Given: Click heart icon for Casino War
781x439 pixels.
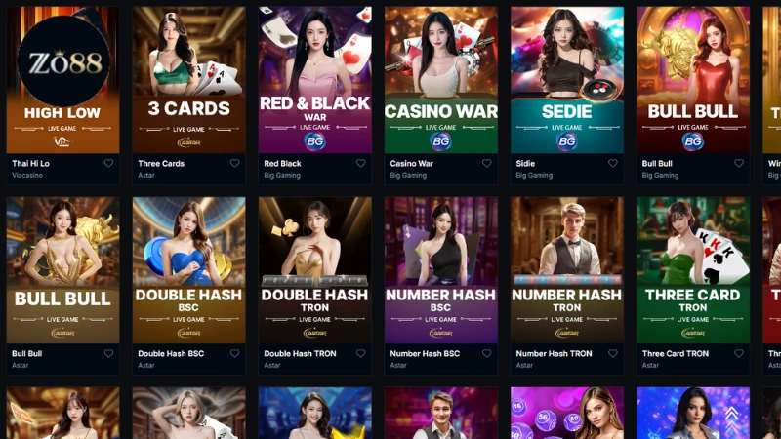Looking at the screenshot, I should tap(486, 163).
